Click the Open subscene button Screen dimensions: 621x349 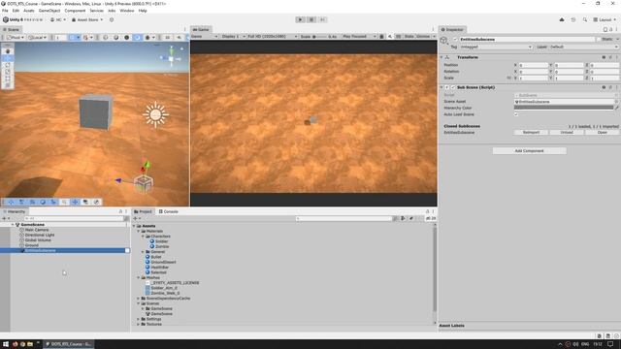[x=602, y=132]
